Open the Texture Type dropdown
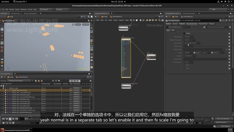The width and height of the screenshot is (234, 132). pos(189,37)
